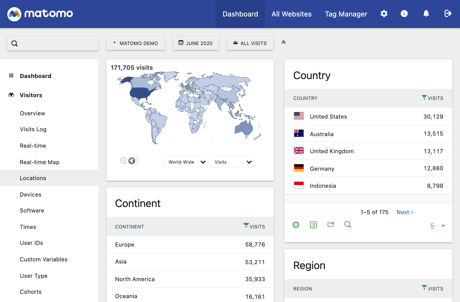Viewport: 460px width, 302px height.
Task: Search the Country table with magnifier icon
Action: [x=348, y=224]
